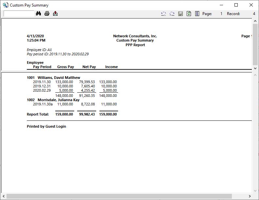Click net pay value 79,399.53
Screen dimensions: 259x200
pyautogui.click(x=87, y=82)
